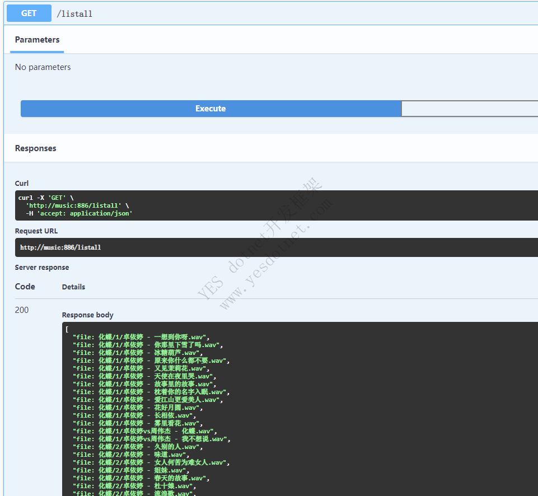Click the response line '冰糖葫芦.wav'
This screenshot has width=538, height=496.
pyautogui.click(x=138, y=353)
